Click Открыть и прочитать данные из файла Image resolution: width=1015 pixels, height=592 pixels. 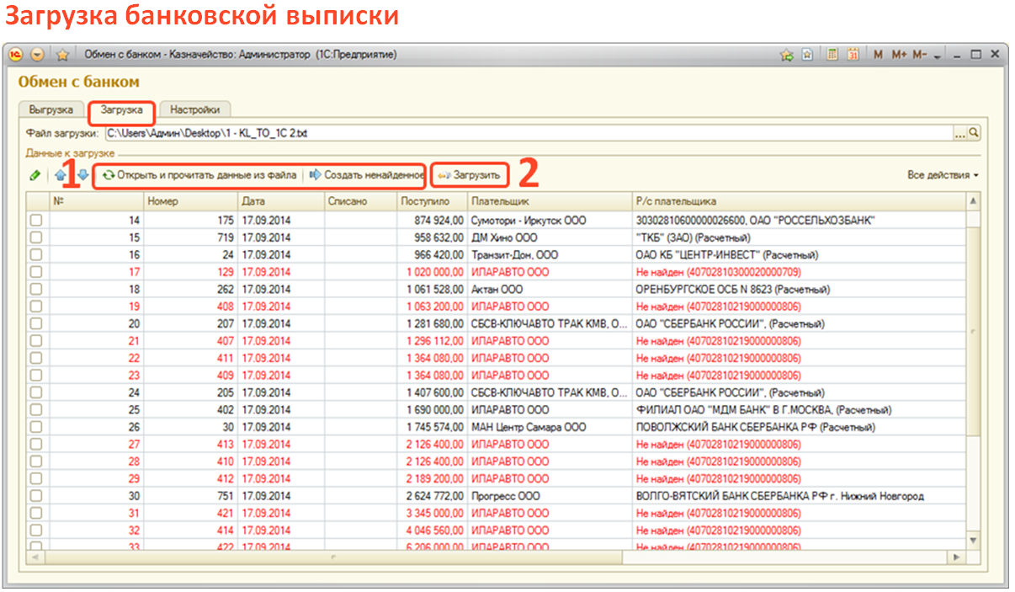199,175
